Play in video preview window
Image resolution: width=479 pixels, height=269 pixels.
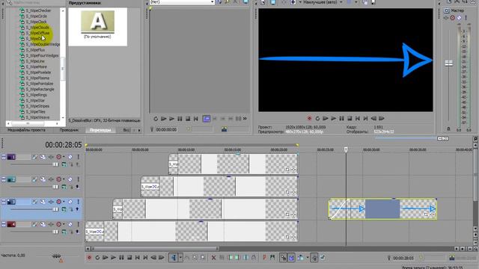(x=334, y=118)
